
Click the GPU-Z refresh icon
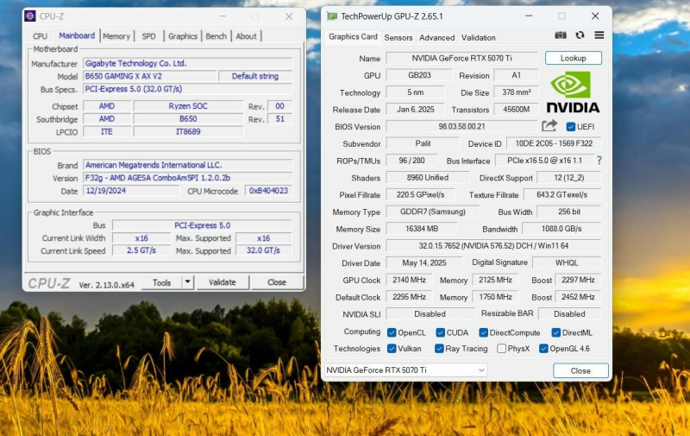pos(580,35)
